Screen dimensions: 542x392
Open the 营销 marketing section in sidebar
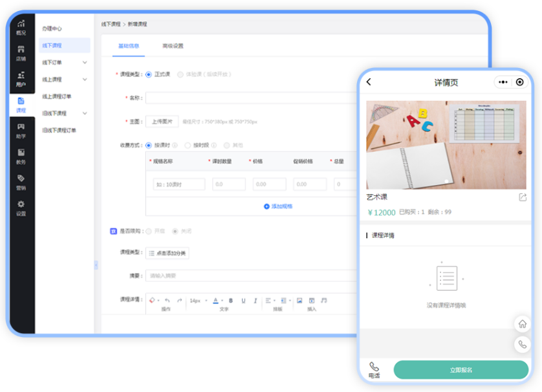(x=21, y=182)
